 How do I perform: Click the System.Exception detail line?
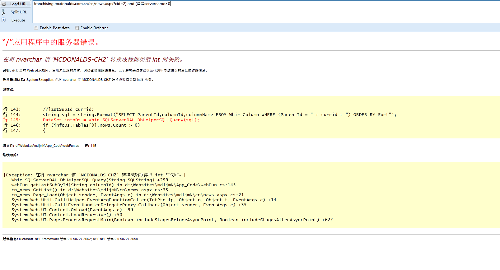pos(78,80)
